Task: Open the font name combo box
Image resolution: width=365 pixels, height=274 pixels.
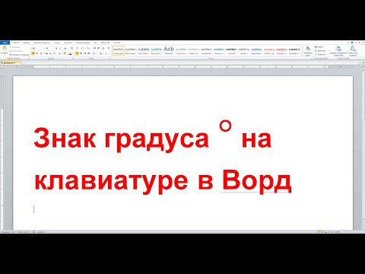Action: tap(38, 48)
